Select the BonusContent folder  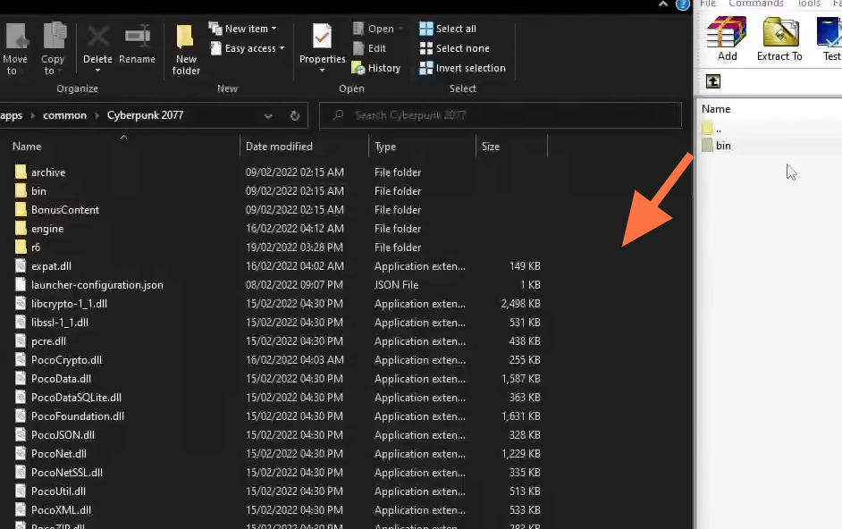click(x=65, y=210)
